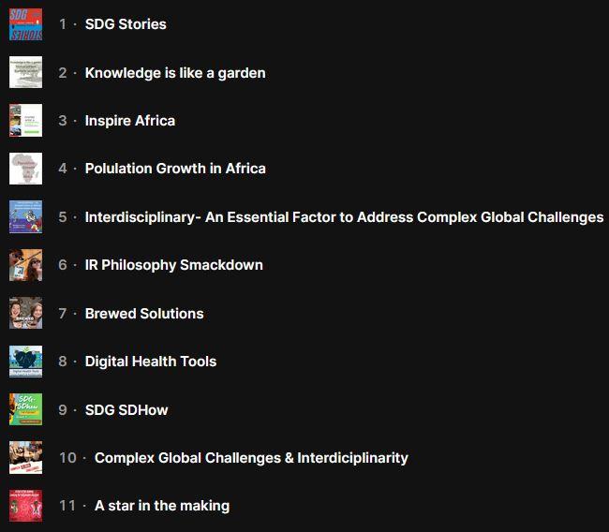Open the Interdisciplinary- An Essential Factor title
The image size is (609, 532).
click(344, 217)
